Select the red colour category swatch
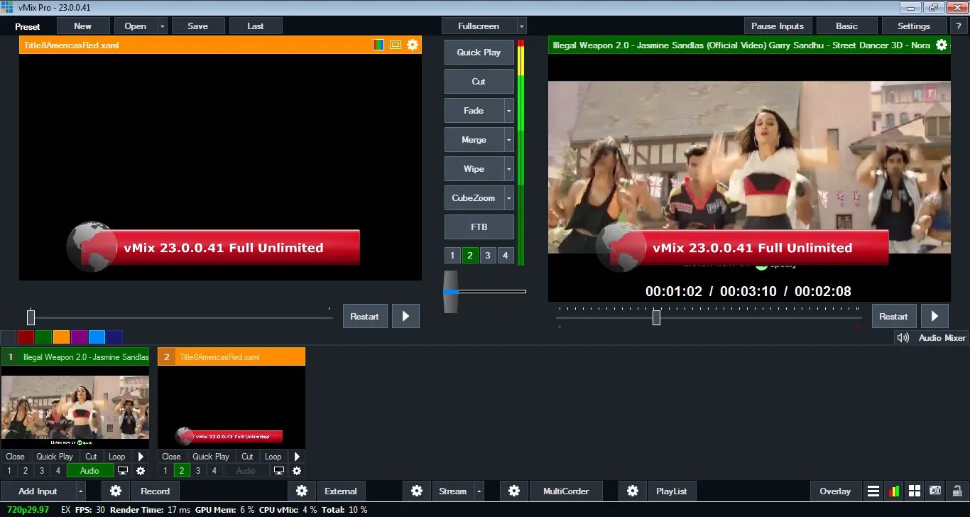 [x=26, y=337]
